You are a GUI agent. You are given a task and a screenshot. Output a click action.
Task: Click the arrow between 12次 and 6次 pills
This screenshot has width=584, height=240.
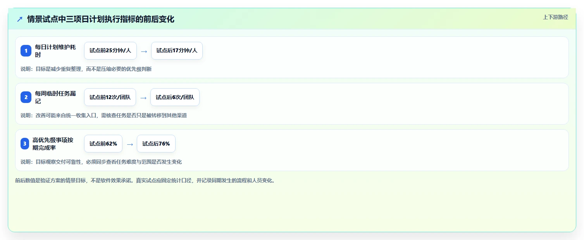pos(143,98)
